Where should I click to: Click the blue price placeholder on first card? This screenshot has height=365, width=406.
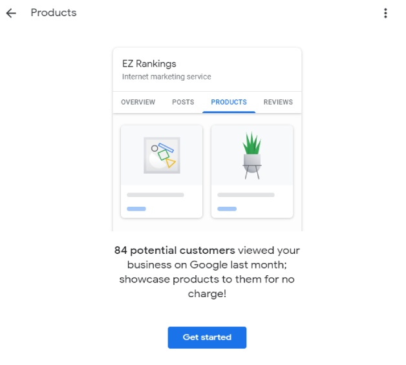coord(136,209)
